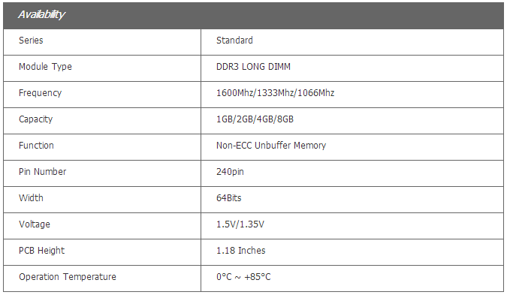Screen dimensions: 507x295
Task: Click the 1.5V/1.35V voltage value
Action: [x=240, y=224]
